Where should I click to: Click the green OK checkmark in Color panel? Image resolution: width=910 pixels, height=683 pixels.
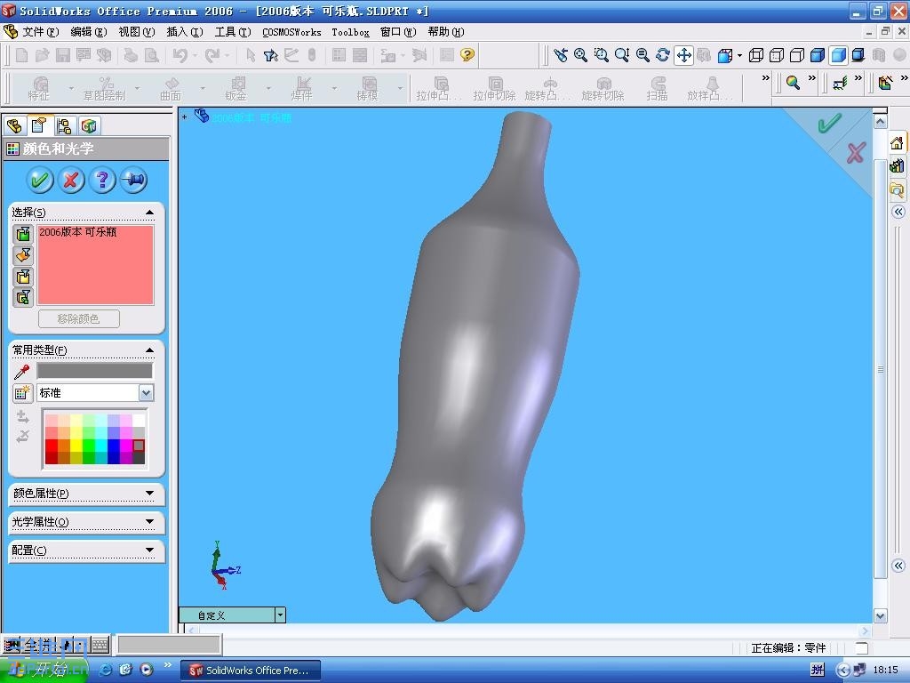point(39,180)
